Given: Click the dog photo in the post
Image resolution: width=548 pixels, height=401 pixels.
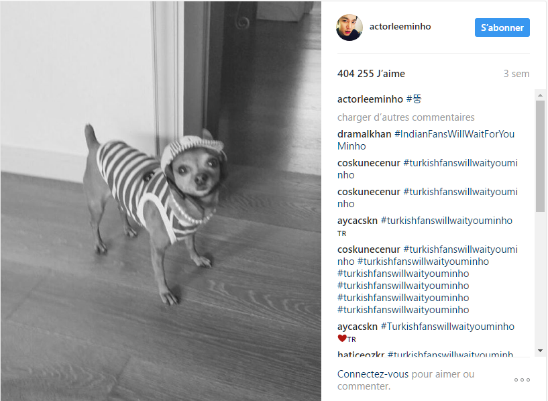Looking at the screenshot, I should (x=161, y=201).
